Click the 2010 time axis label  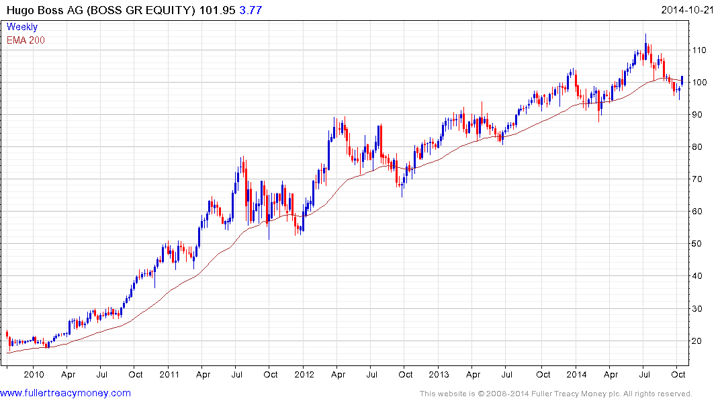coord(34,374)
